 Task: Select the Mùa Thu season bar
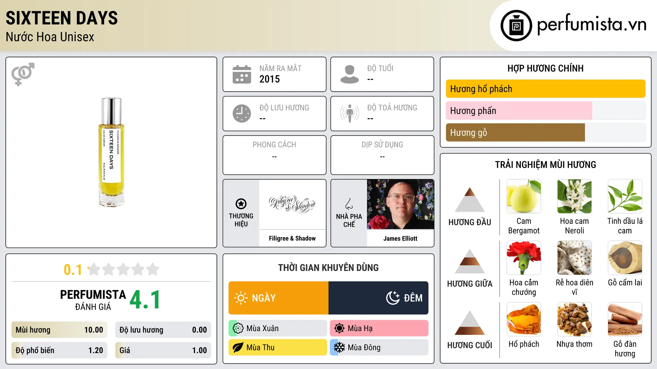point(278,348)
